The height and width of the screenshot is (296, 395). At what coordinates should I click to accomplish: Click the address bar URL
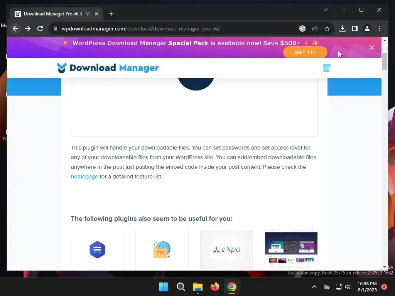140,29
